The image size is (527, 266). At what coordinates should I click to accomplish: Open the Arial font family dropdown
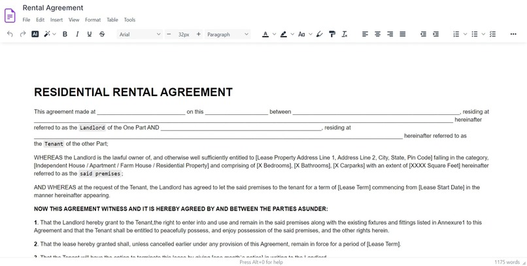(140, 34)
